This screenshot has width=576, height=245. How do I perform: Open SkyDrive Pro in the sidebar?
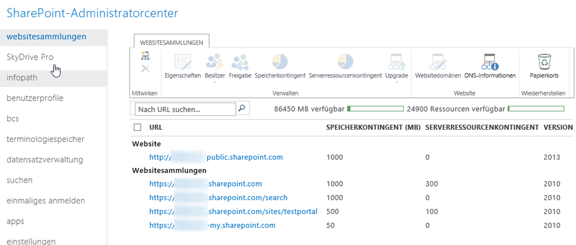[x=30, y=57]
